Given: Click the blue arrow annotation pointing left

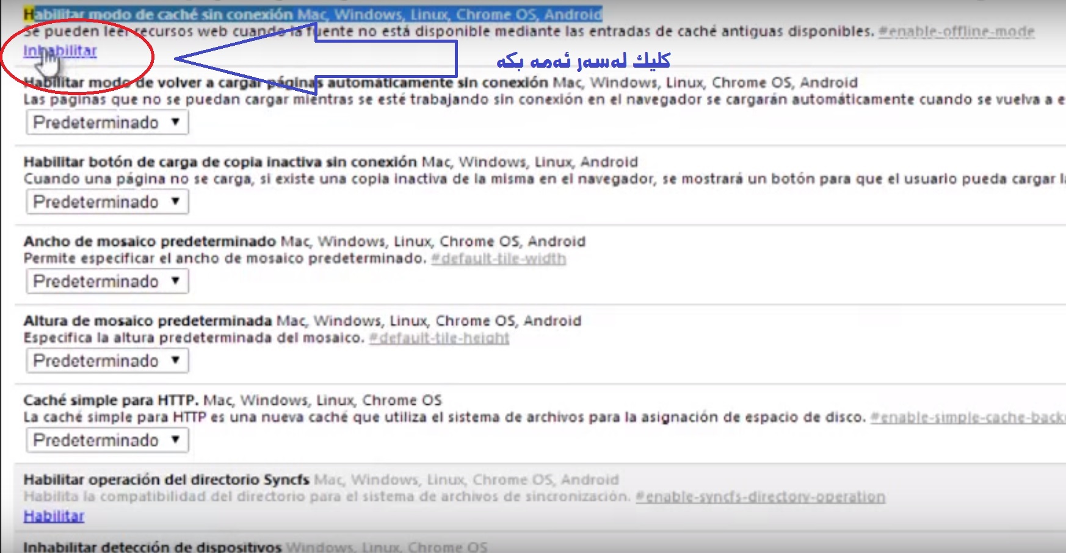Looking at the screenshot, I should (x=317, y=59).
